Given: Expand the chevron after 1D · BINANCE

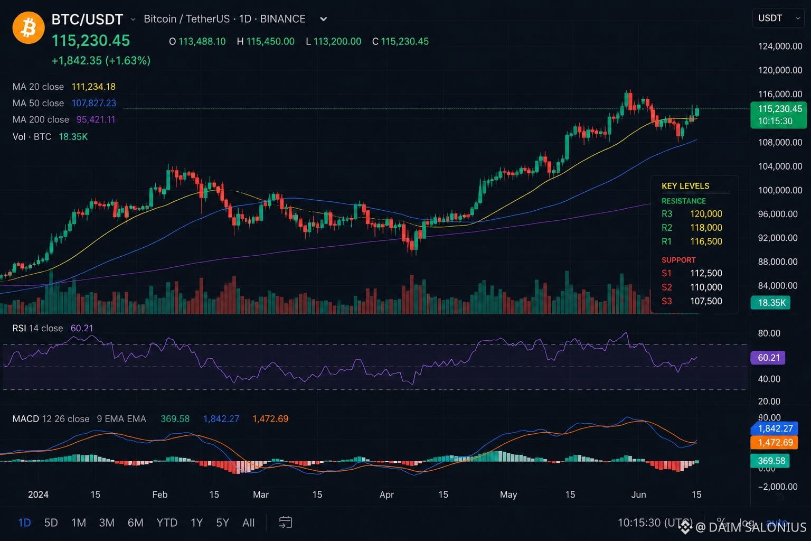Looking at the screenshot, I should (x=324, y=19).
